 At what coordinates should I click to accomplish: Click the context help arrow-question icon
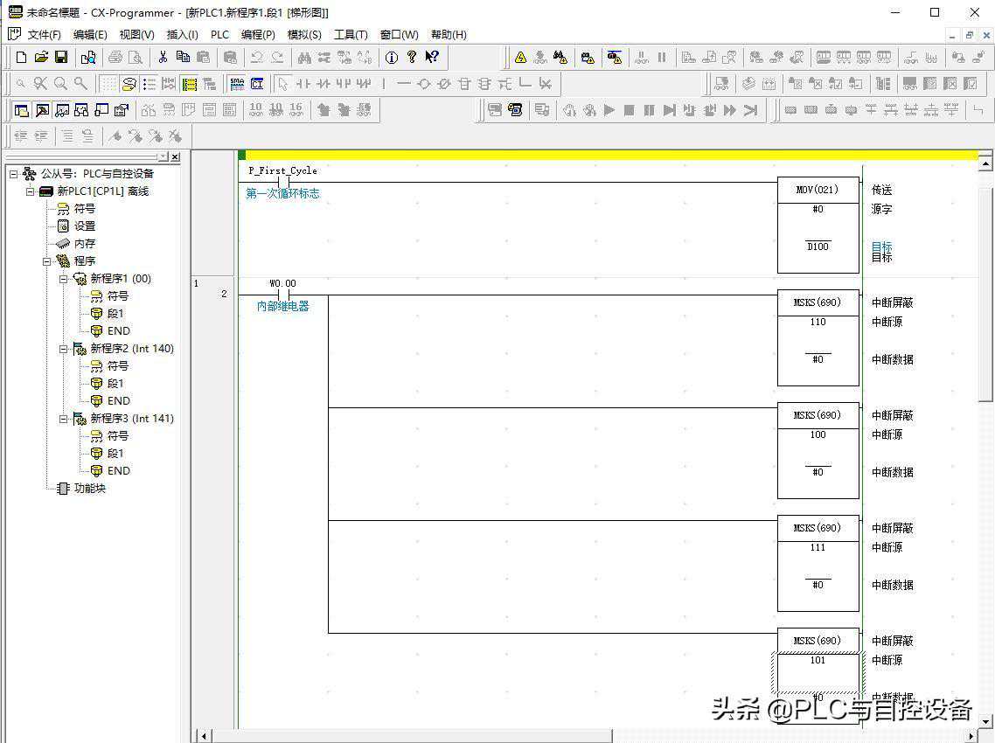coord(432,58)
